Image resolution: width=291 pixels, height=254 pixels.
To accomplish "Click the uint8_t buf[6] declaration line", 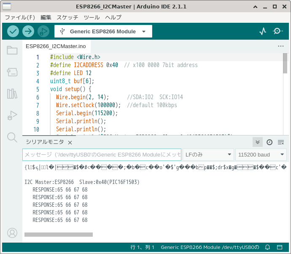I will click(x=72, y=81).
